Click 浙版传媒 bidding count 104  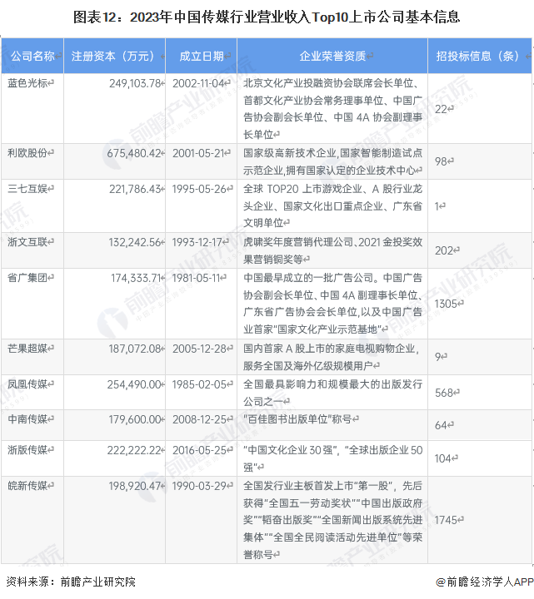(443, 458)
